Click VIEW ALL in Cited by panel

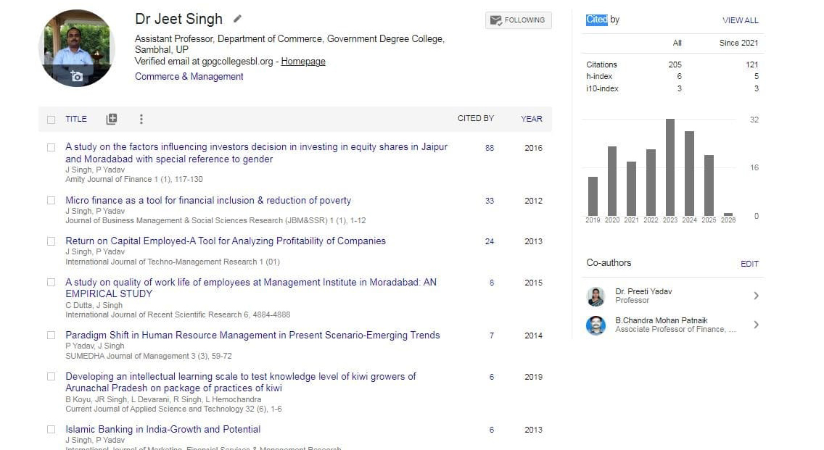[740, 20]
